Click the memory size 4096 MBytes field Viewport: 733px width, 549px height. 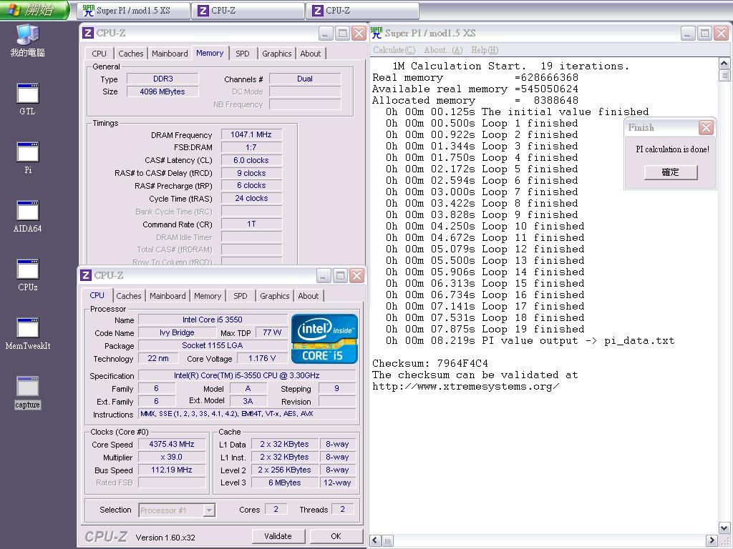162,91
